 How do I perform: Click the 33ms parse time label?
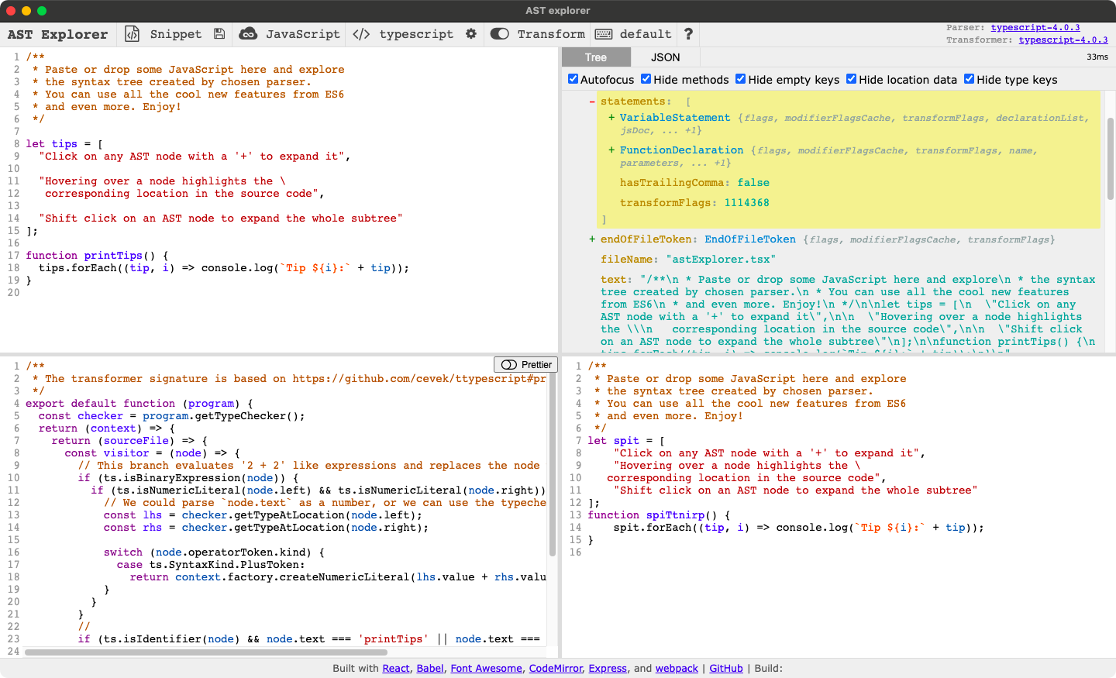(x=1097, y=57)
